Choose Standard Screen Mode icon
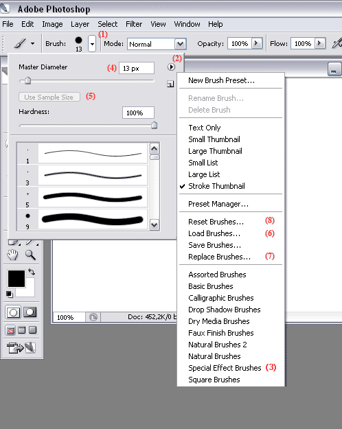This screenshot has height=429, width=342. pos(10,330)
